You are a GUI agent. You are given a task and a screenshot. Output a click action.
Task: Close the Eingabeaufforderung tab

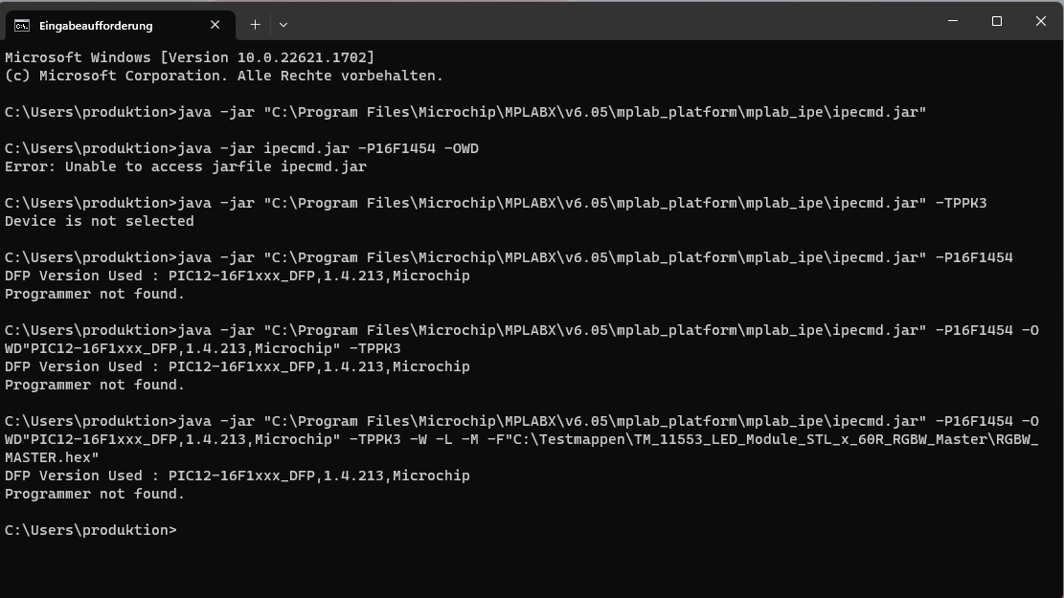(217, 25)
